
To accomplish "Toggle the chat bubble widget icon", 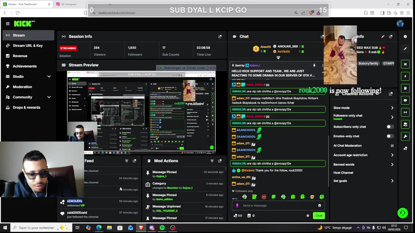I will [405, 100].
